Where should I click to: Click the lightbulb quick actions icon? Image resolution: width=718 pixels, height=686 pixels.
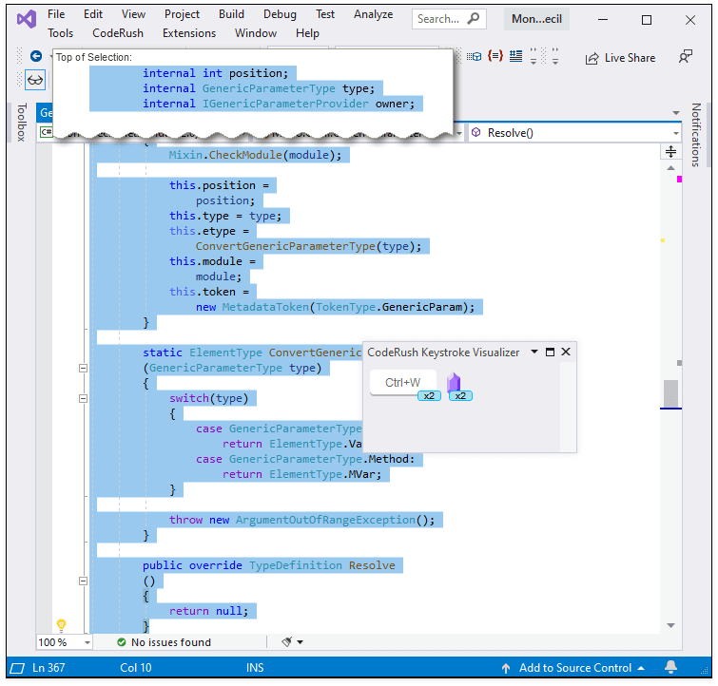pos(61,625)
